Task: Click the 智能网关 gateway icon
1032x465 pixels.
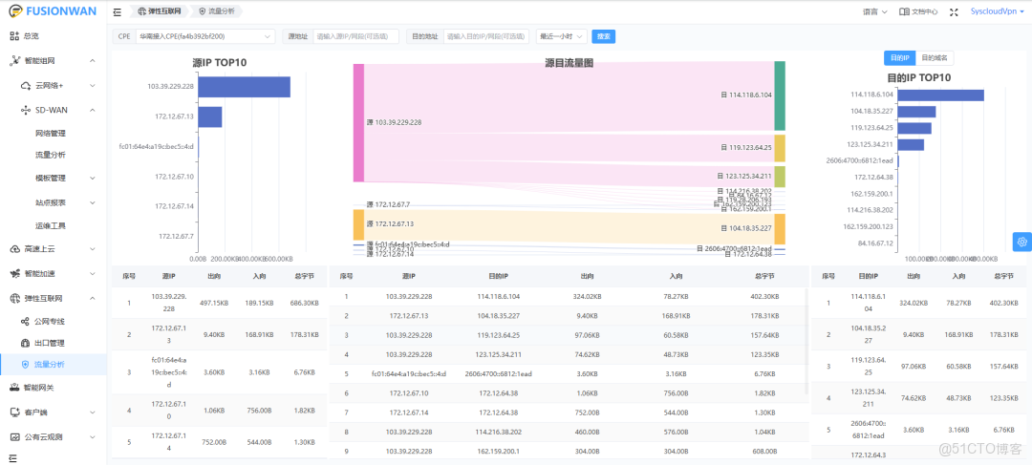Action: (16, 388)
